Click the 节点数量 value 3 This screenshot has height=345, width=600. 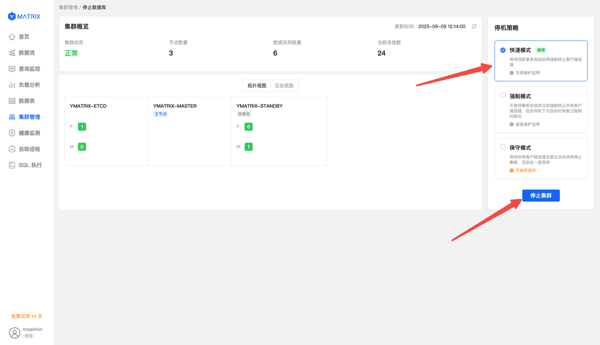(171, 53)
